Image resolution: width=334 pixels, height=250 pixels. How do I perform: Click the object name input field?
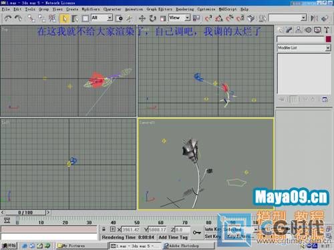pos(301,39)
